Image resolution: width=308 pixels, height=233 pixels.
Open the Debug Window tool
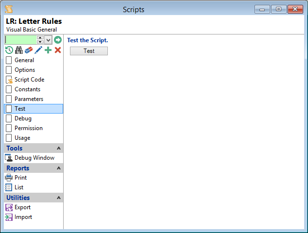click(x=34, y=158)
